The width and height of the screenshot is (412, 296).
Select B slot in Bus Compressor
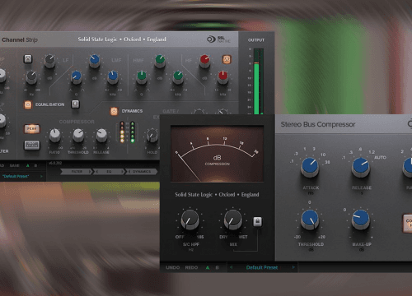tap(217, 267)
